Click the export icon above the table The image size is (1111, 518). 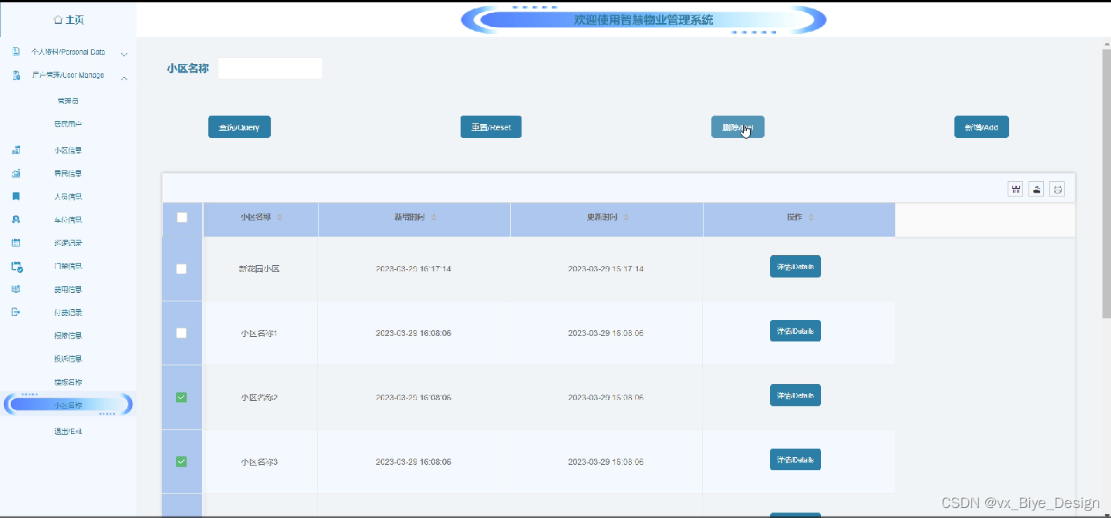1036,189
